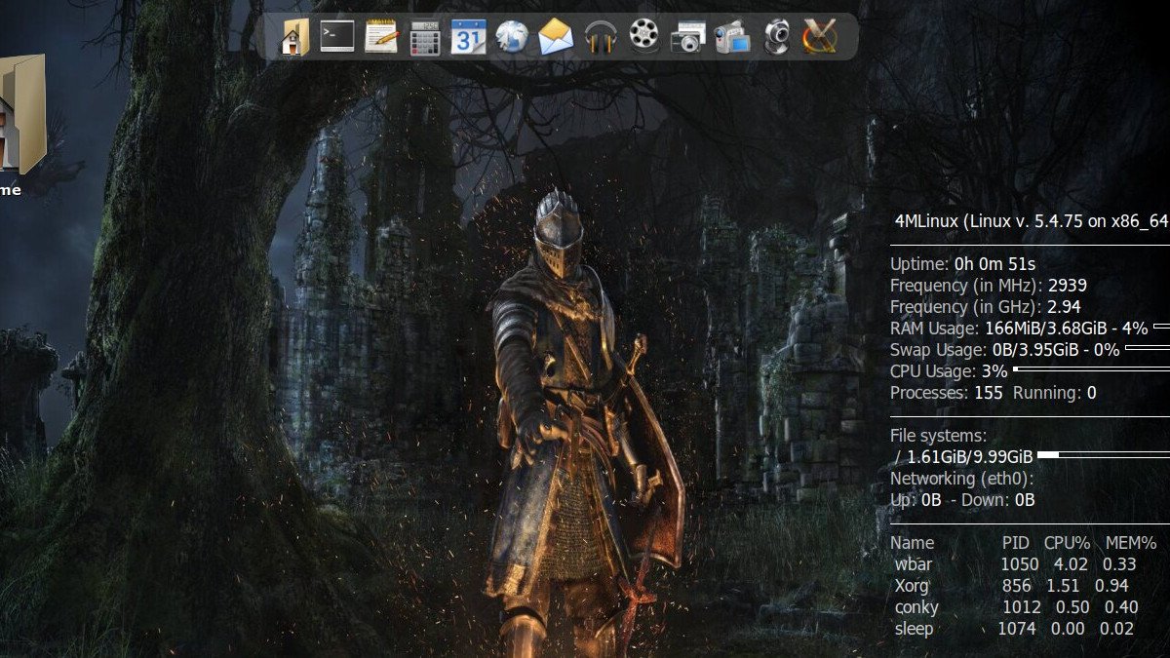Image resolution: width=1170 pixels, height=658 pixels.
Task: Click the Uptime value in Conky
Action: pyautogui.click(x=994, y=264)
